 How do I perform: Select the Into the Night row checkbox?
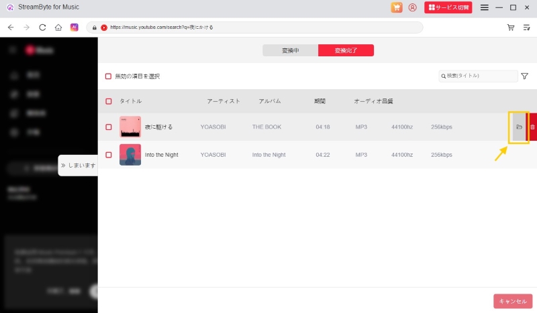click(109, 155)
